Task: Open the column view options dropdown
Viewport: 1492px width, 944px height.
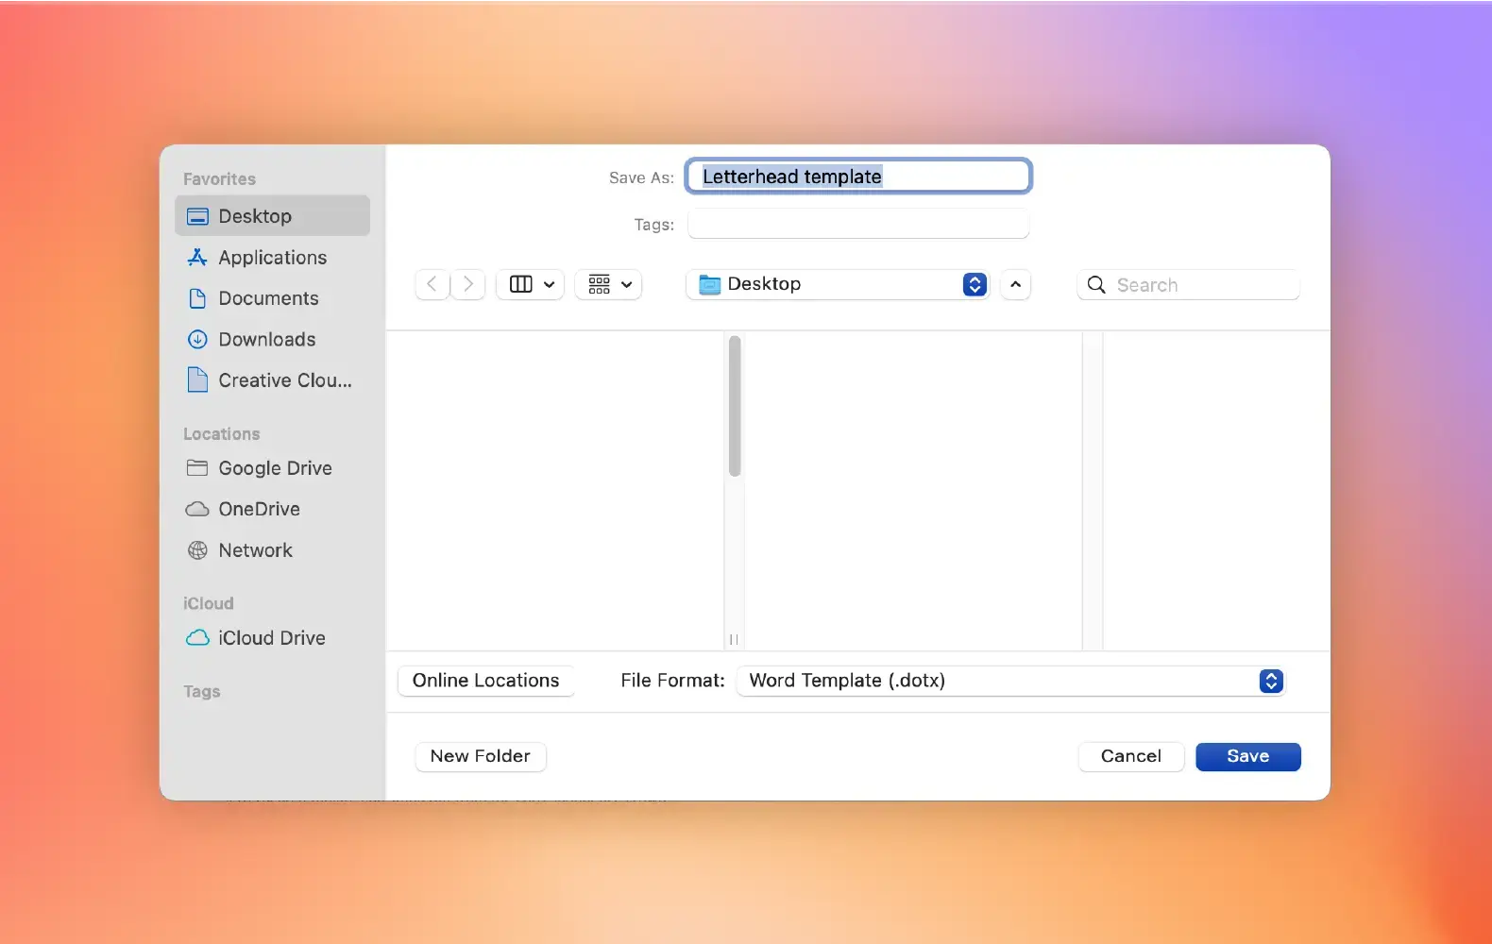Action: [531, 284]
